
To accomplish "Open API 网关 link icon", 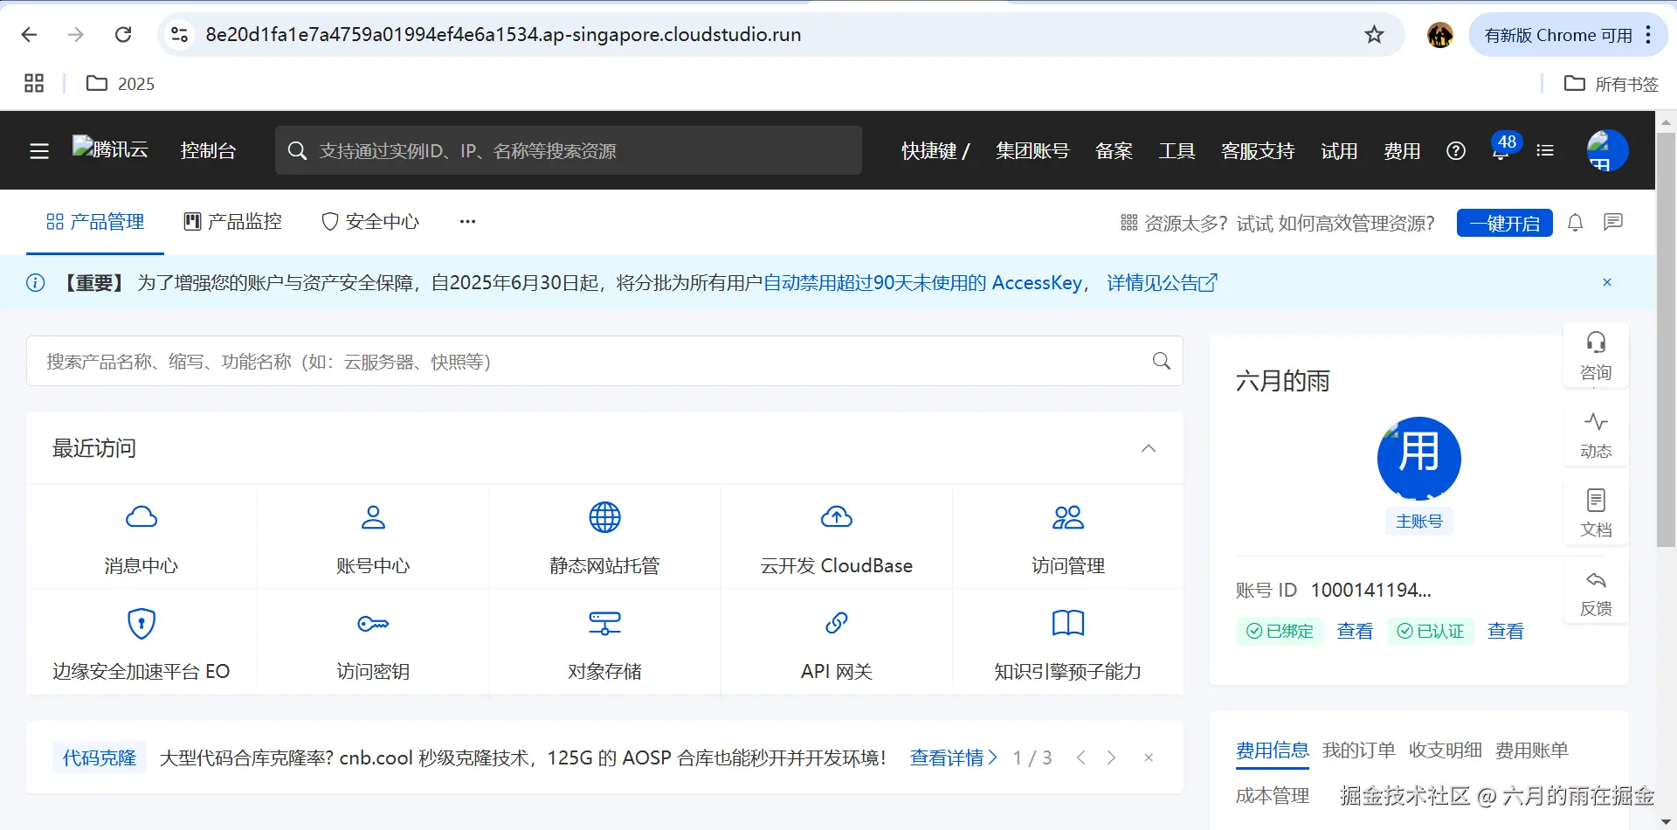I will point(837,623).
